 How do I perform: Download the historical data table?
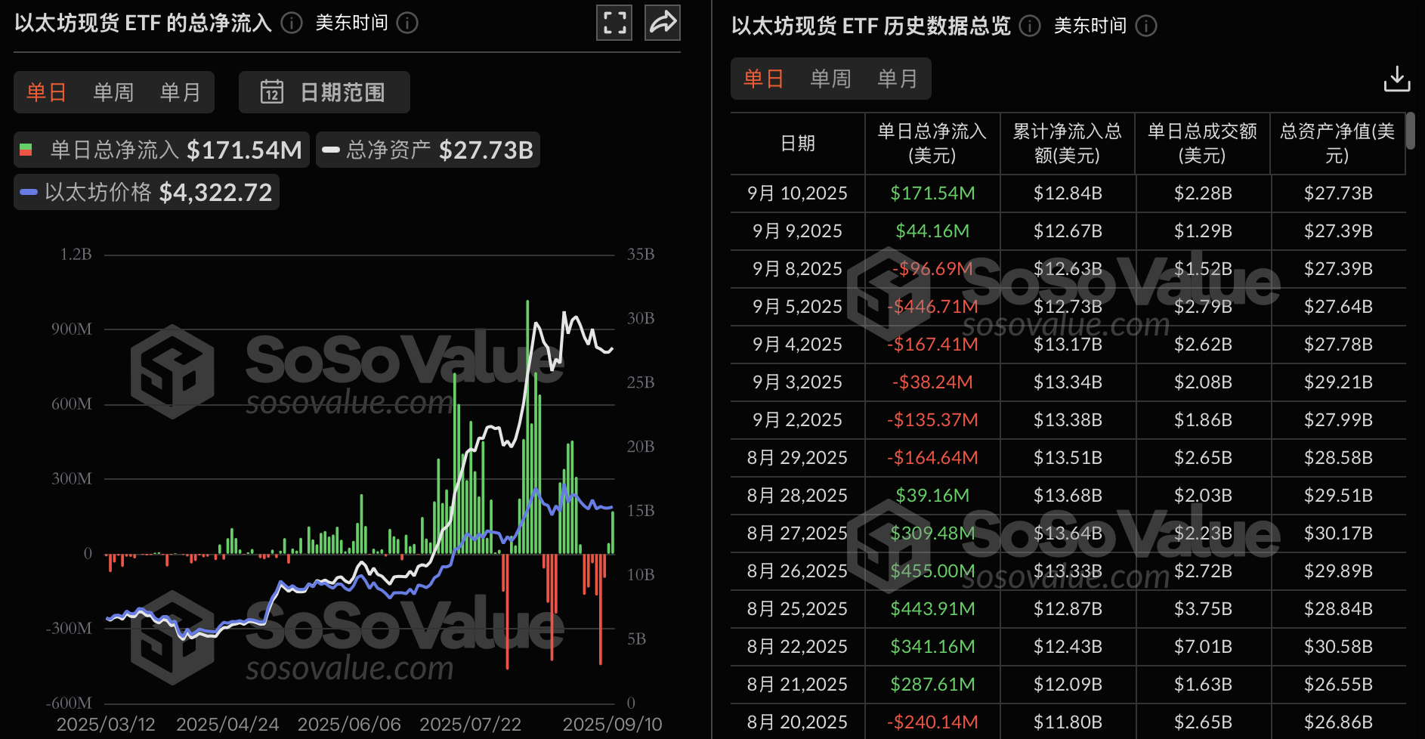[1397, 79]
